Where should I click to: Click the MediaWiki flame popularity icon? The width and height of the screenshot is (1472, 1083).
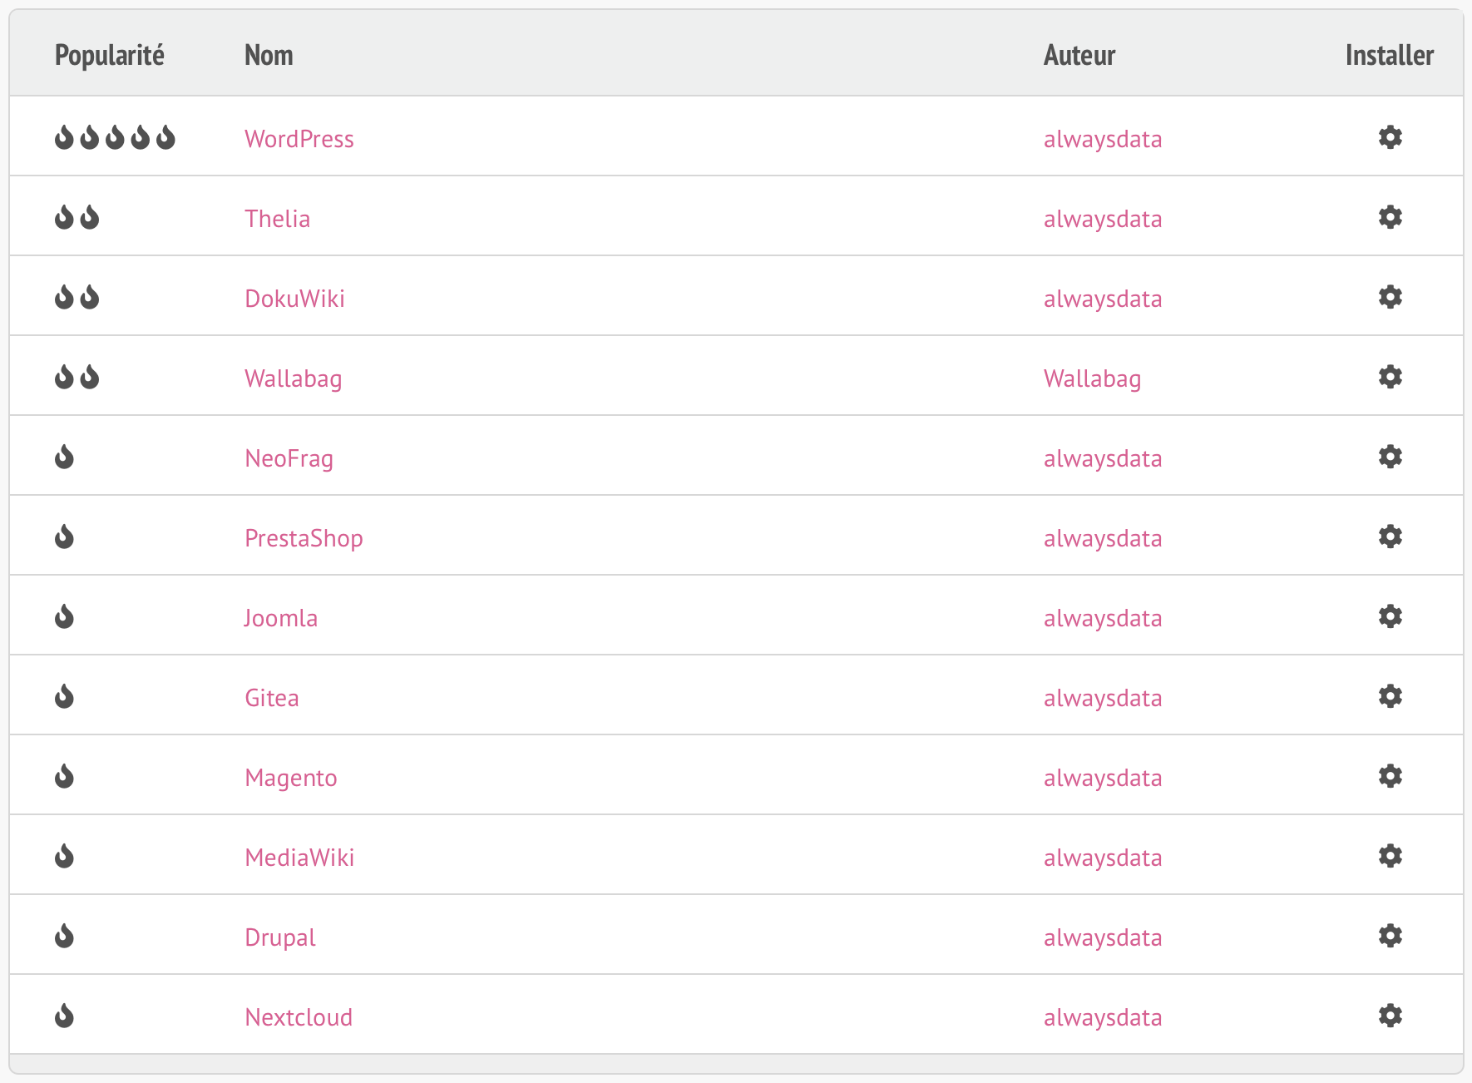pyautogui.click(x=64, y=856)
